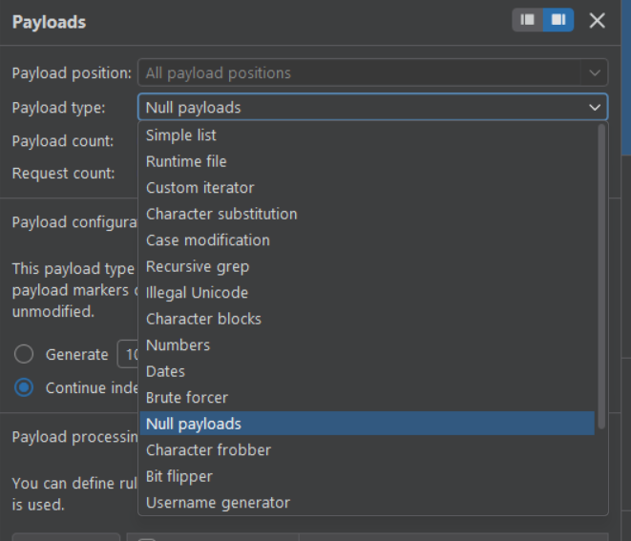The image size is (631, 541).
Task: Pick Character blocks from dropdown list
Action: pyautogui.click(x=367, y=319)
